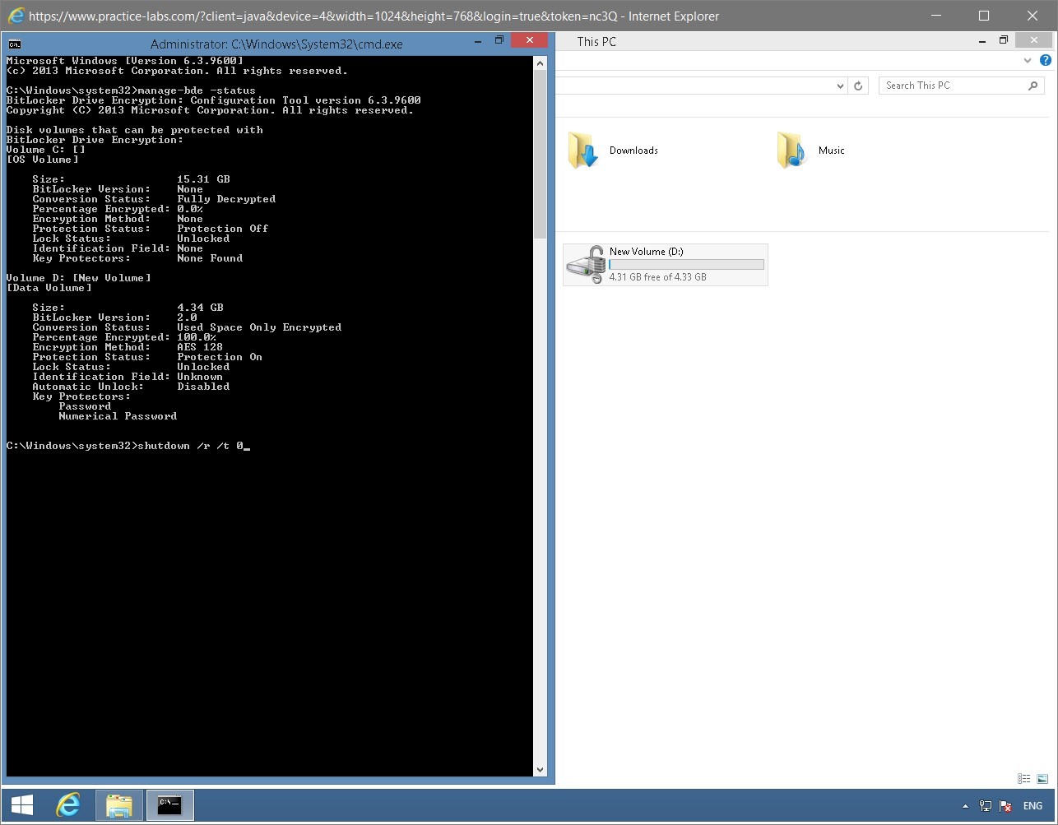
Task: Open the Start menu
Action: coord(21,804)
